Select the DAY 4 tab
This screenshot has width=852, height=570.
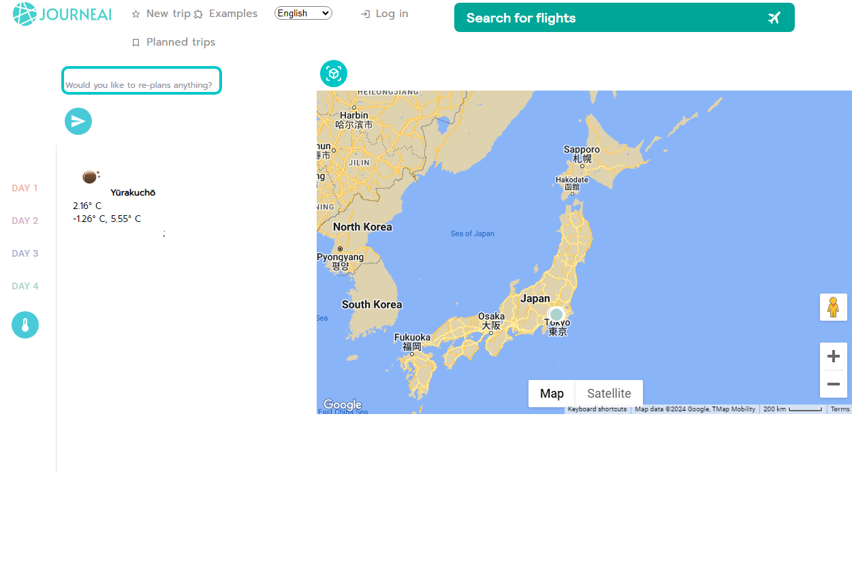click(25, 286)
